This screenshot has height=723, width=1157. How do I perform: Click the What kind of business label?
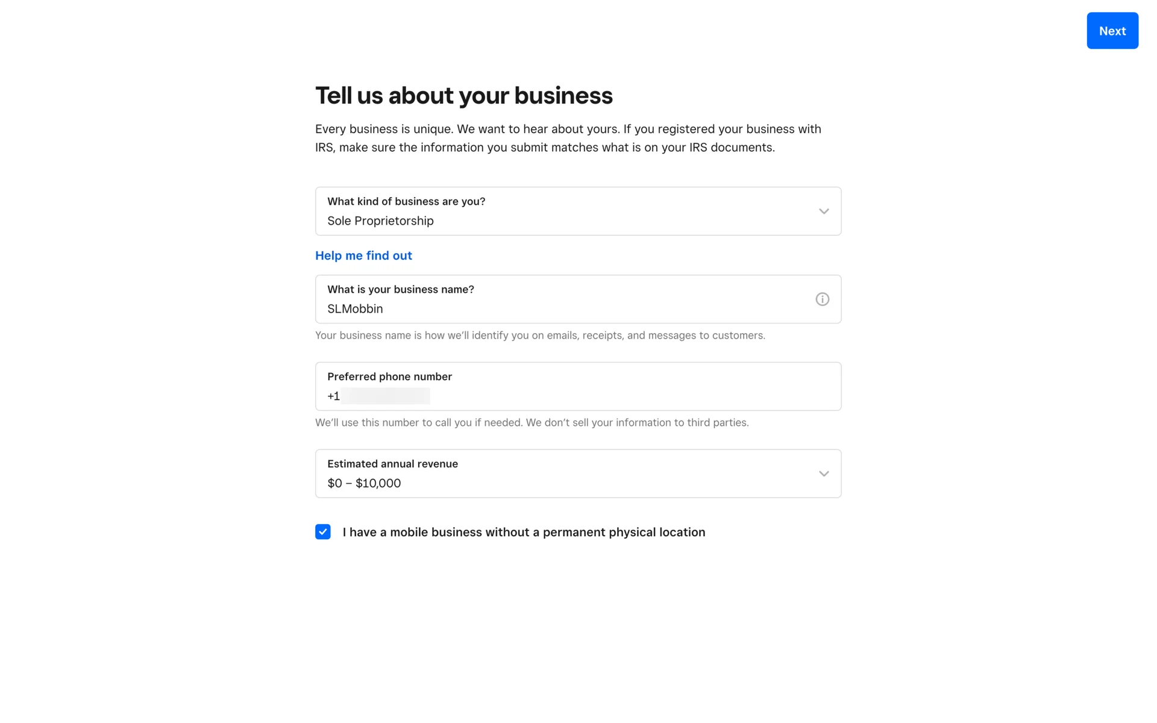406,201
